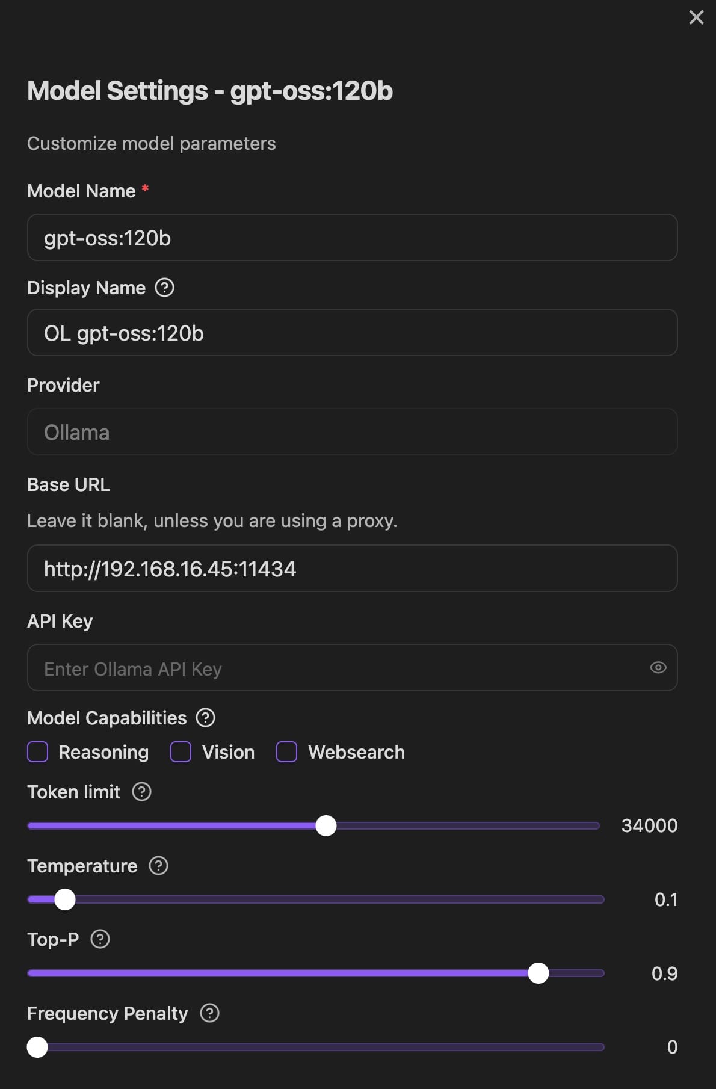Viewport: 716px width, 1089px height.
Task: Show the API key with eye icon
Action: [658, 668]
